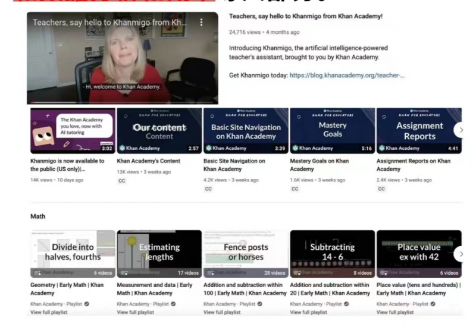Screen dimensions: 476x336
Task: Play the featured Khanmigo teacher video
Action: [123, 58]
